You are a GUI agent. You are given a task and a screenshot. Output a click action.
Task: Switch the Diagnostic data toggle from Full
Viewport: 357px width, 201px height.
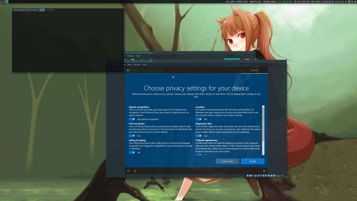198,136
